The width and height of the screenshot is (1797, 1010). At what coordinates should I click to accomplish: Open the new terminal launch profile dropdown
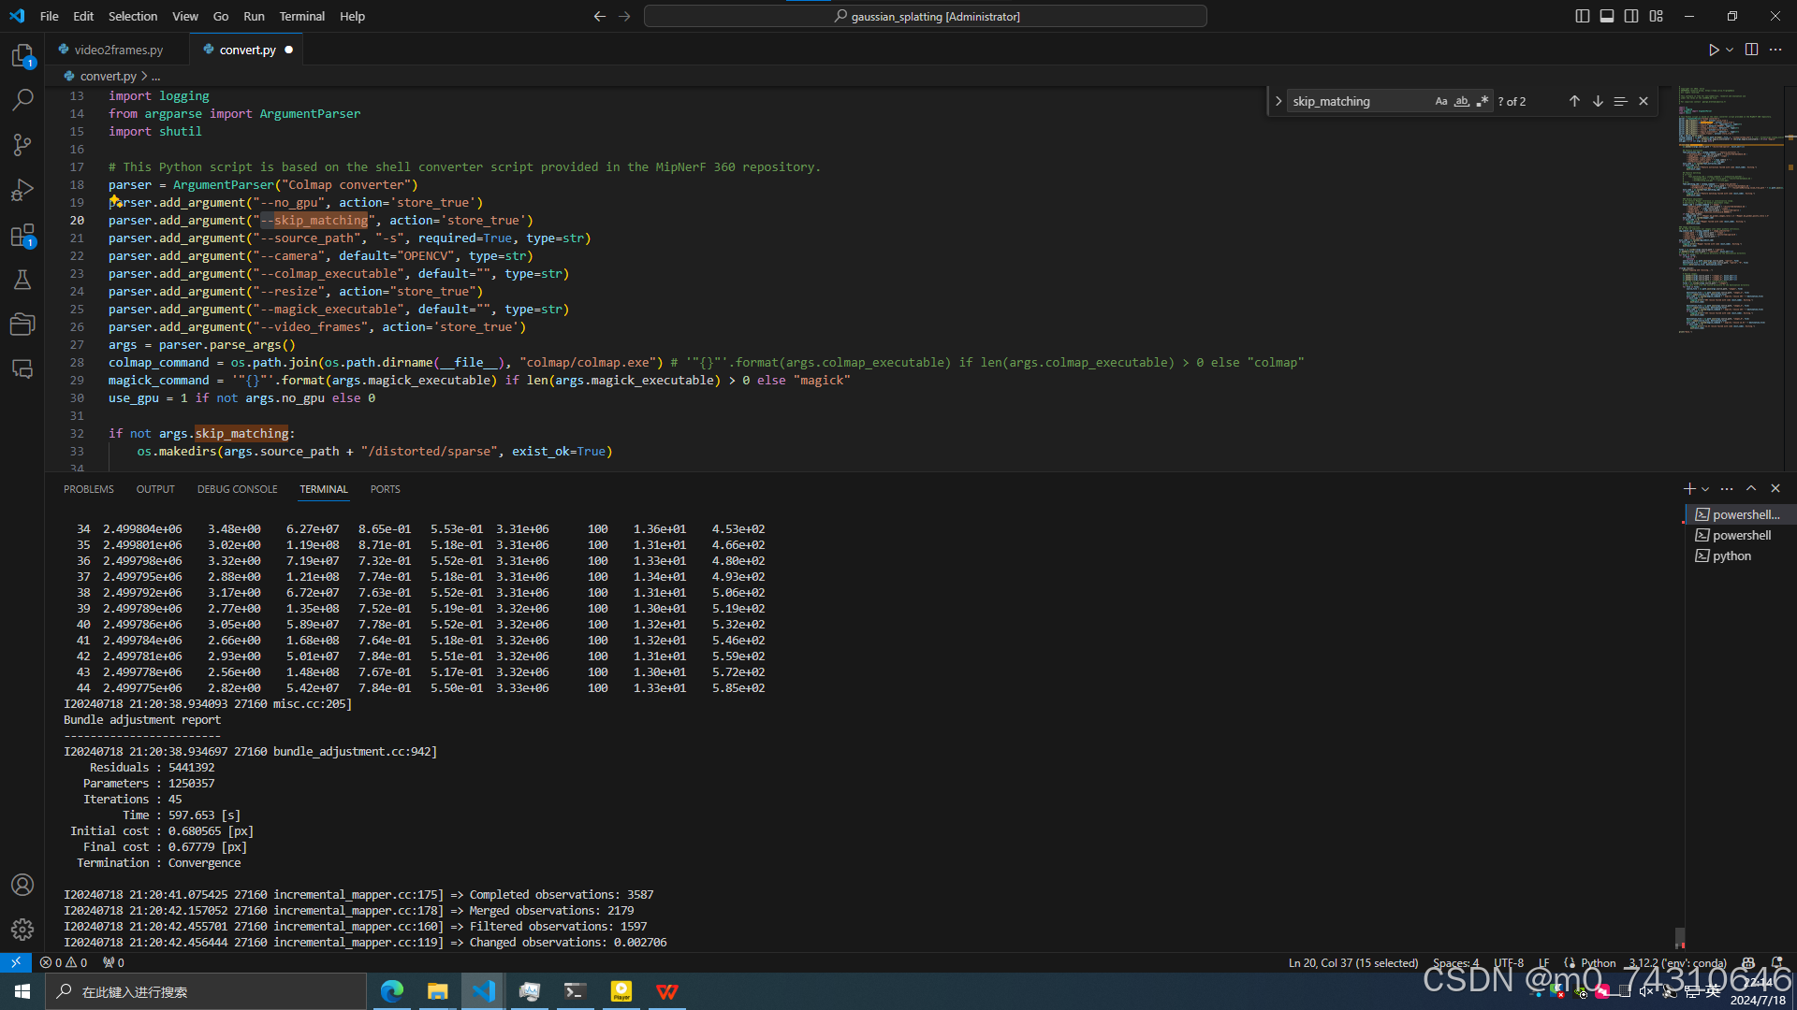(x=1705, y=489)
